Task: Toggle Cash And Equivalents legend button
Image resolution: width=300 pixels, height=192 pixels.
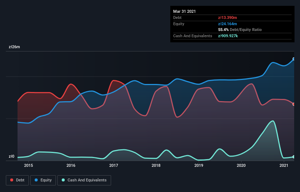Action: (84, 180)
